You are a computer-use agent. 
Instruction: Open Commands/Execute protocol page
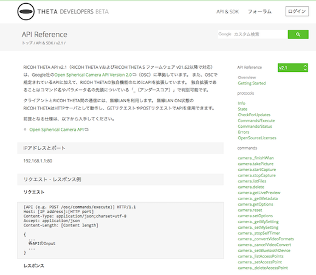pyautogui.click(x=256, y=120)
